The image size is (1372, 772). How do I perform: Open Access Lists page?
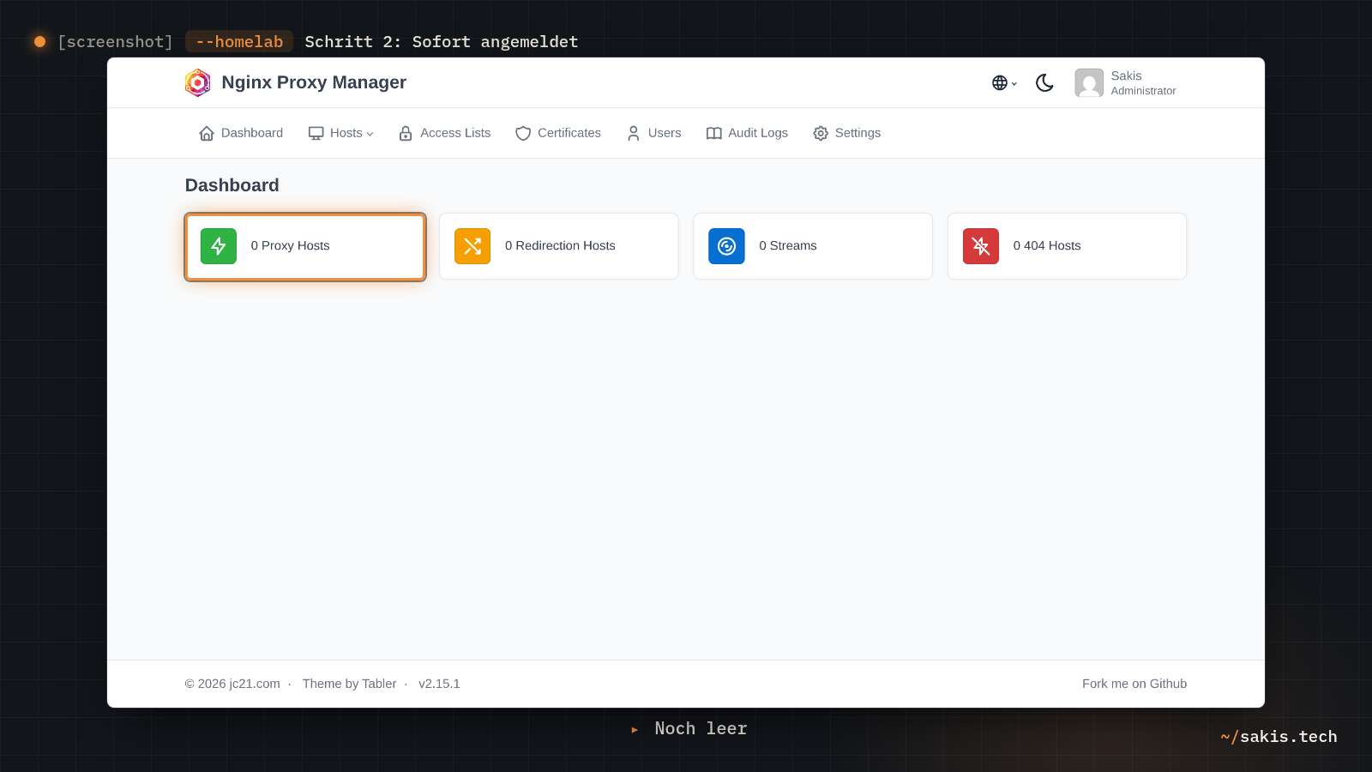tap(445, 133)
